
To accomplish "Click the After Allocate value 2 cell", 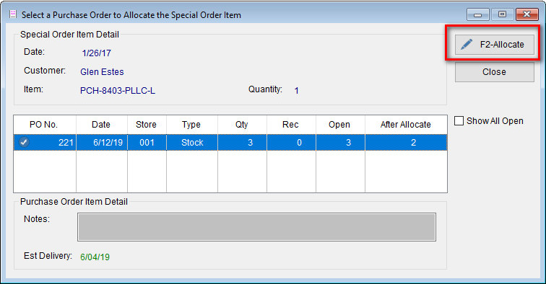I will [406, 143].
